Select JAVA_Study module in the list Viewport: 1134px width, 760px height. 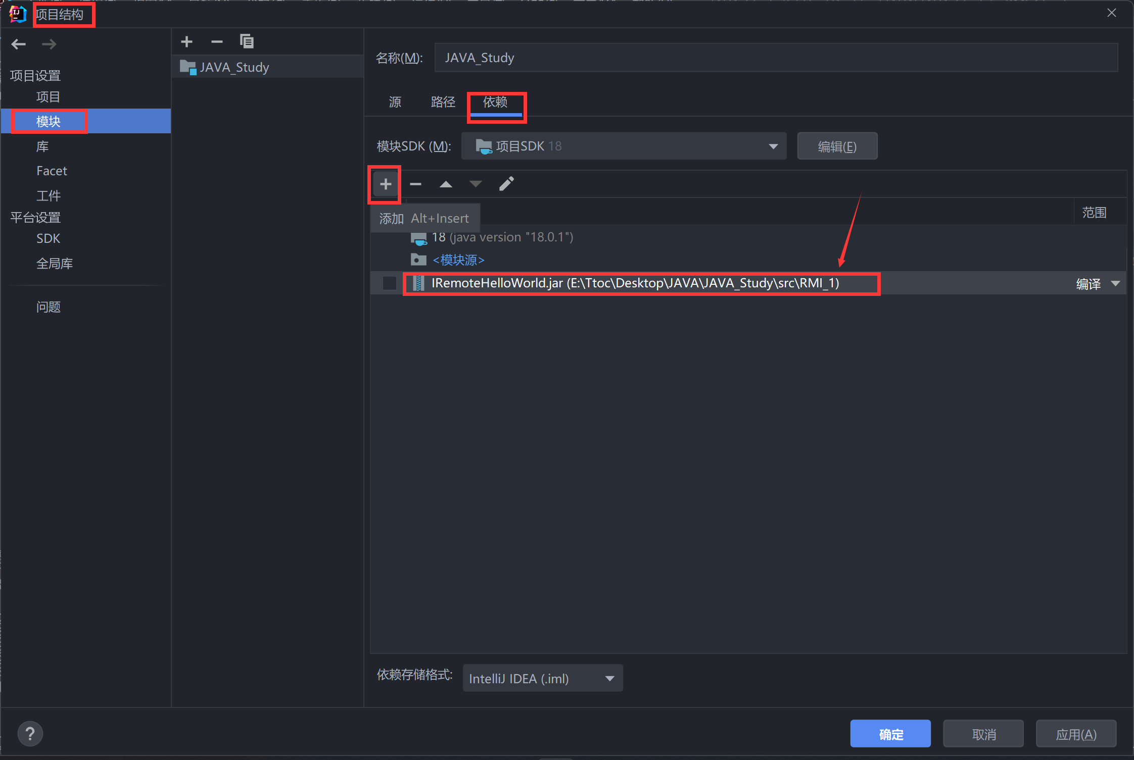coord(268,67)
